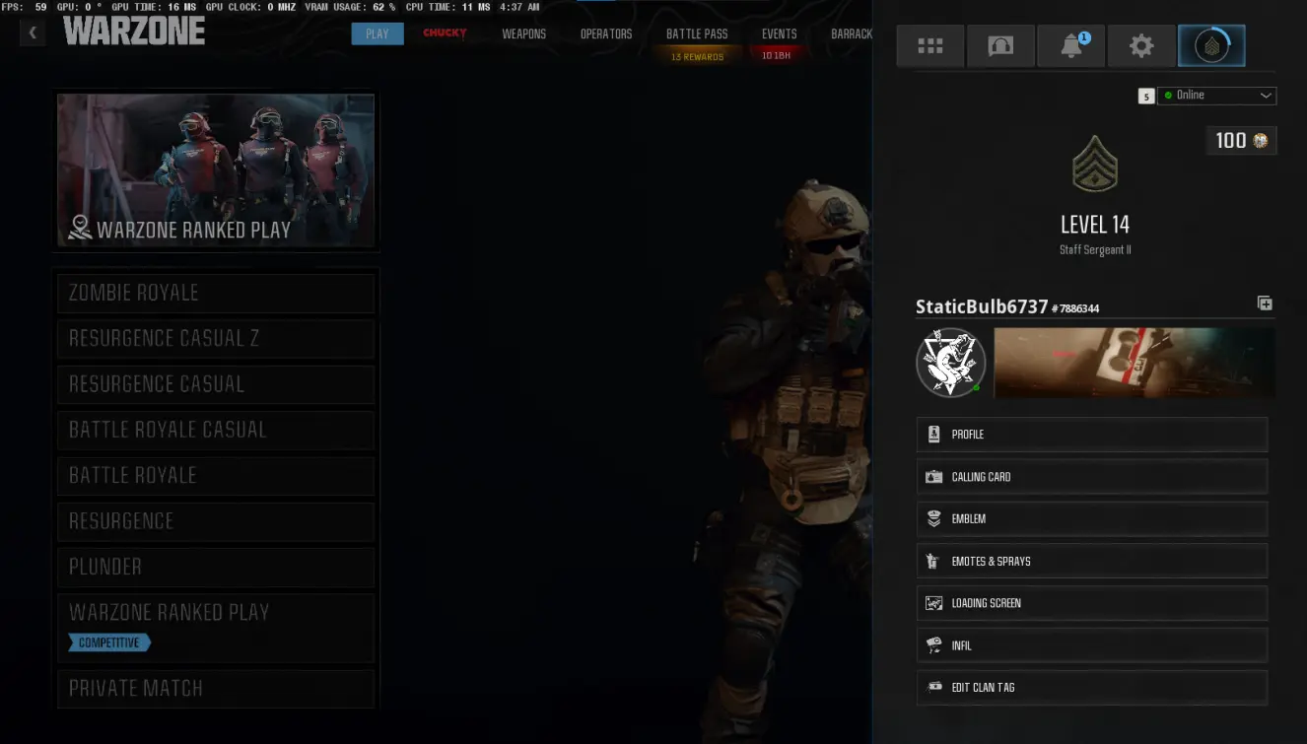
Task: Select the Plunder mode
Action: 216,568
